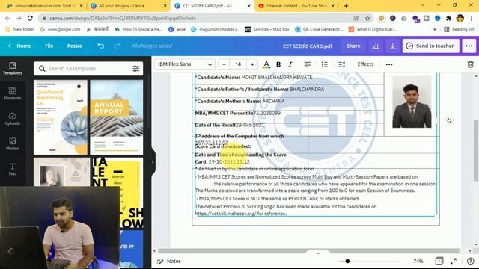The image size is (479, 269).
Task: Open the page grid view icon
Action: coord(439,261)
